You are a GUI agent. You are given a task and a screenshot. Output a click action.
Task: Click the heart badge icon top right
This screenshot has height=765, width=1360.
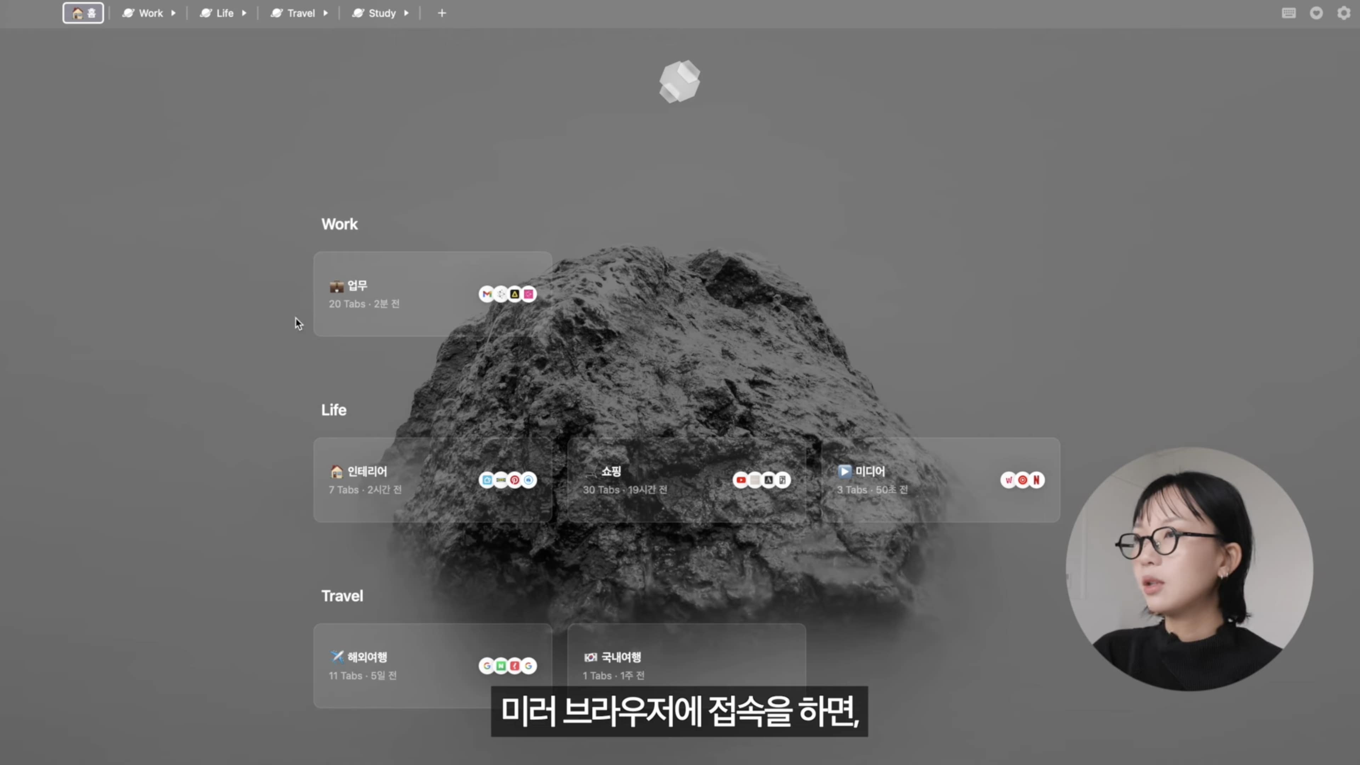click(x=1316, y=13)
